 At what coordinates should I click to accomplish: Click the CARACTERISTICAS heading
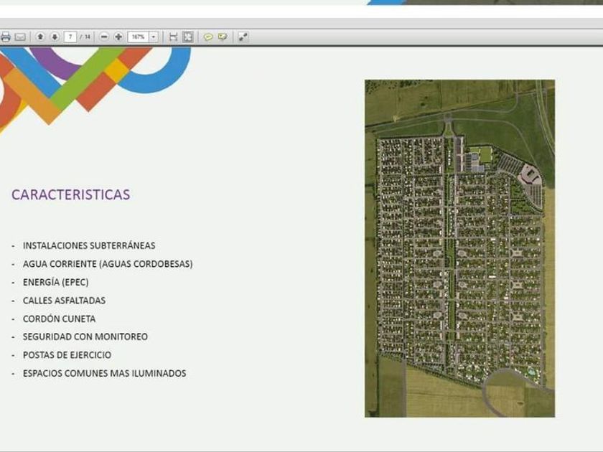click(70, 194)
